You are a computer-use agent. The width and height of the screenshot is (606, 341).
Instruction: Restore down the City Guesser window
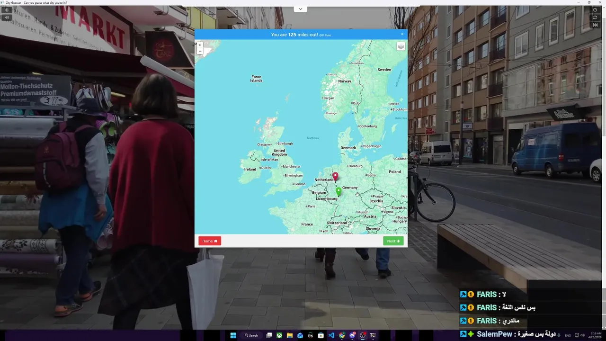589,2
